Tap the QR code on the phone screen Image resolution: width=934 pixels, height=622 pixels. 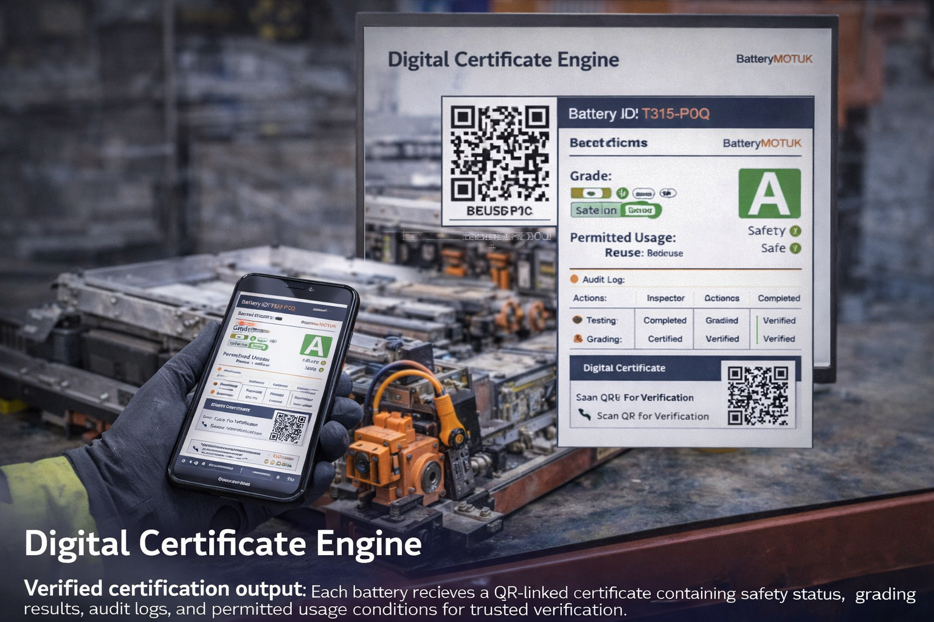click(x=288, y=427)
